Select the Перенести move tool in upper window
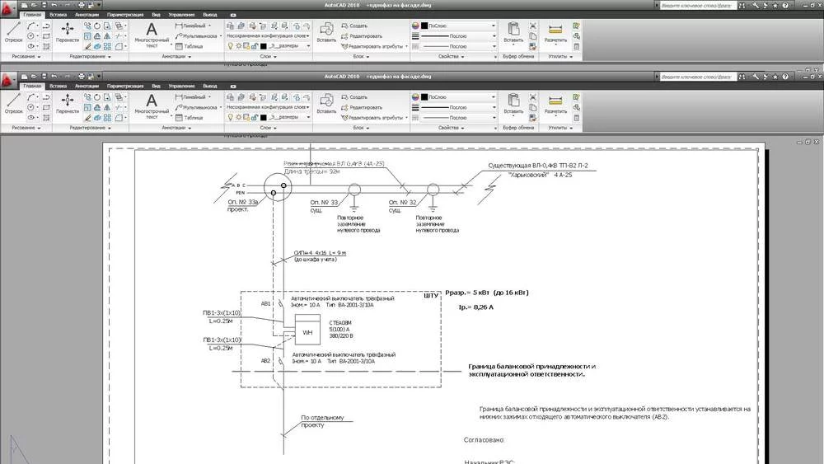This screenshot has width=824, height=464. point(68,31)
